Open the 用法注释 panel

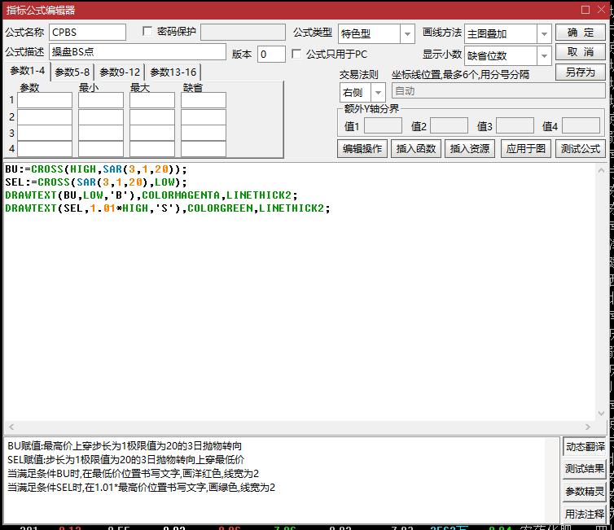(585, 514)
